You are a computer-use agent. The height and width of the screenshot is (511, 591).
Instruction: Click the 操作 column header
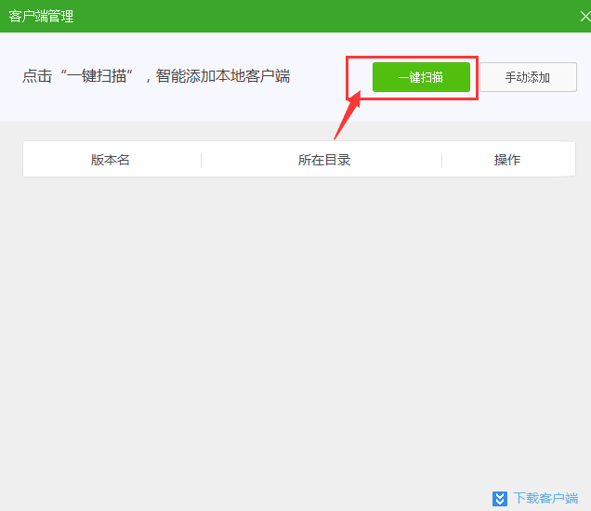point(507,160)
